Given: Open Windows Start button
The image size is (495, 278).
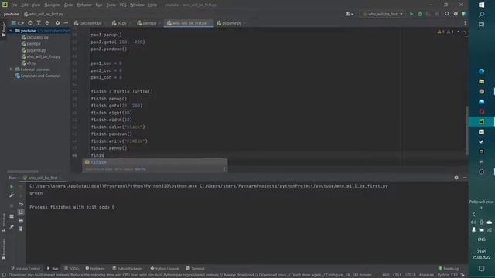Looking at the screenshot, I should pos(481,5).
